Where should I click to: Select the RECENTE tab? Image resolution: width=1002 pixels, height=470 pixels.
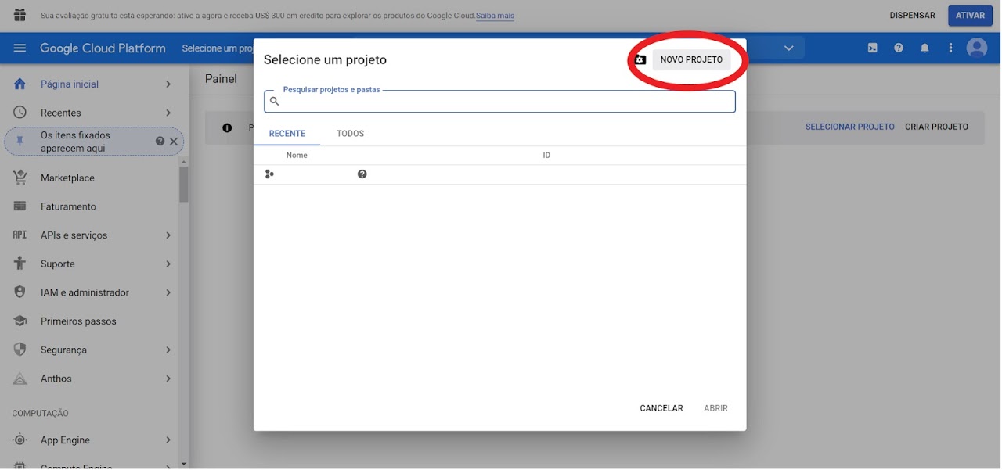tap(287, 134)
